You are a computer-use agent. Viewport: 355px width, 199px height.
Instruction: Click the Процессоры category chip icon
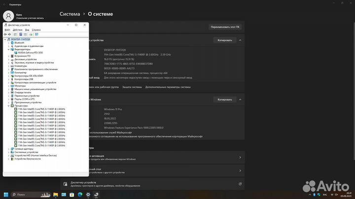coord(12,106)
